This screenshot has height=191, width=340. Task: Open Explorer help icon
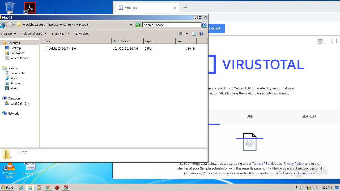pos(201,34)
